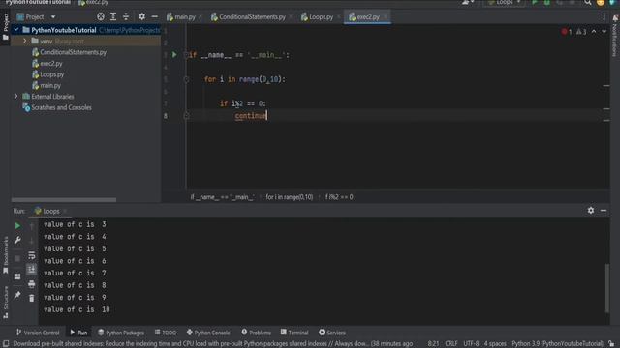The image size is (620, 348).
Task: Jump to next highlighted problem
Action: [604, 32]
